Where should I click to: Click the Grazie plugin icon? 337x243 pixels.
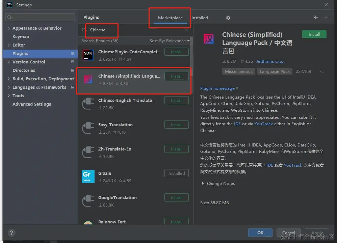click(88, 177)
